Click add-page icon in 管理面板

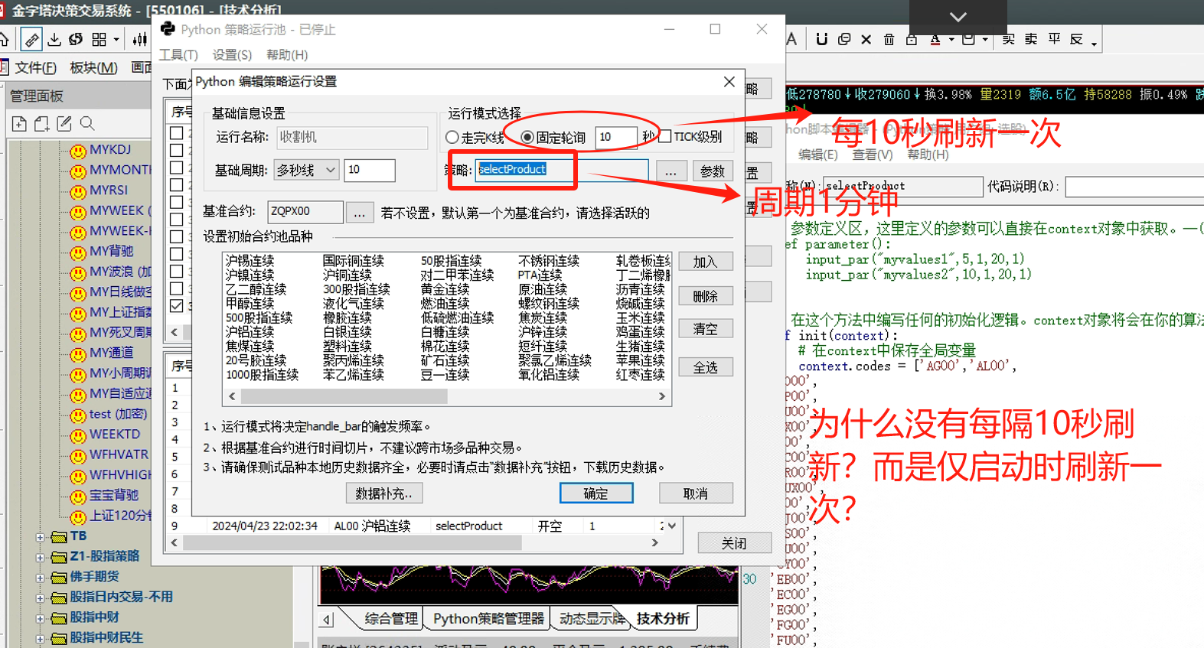click(42, 123)
